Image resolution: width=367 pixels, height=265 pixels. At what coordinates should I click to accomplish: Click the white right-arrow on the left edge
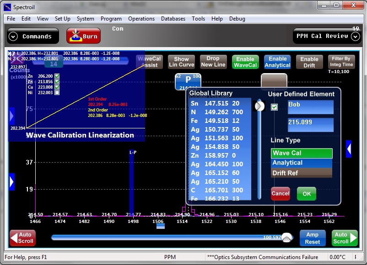pyautogui.click(x=11, y=181)
